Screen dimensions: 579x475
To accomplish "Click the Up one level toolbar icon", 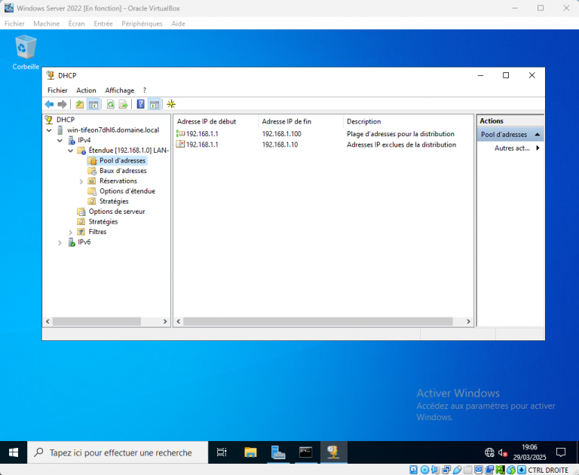I will (80, 104).
